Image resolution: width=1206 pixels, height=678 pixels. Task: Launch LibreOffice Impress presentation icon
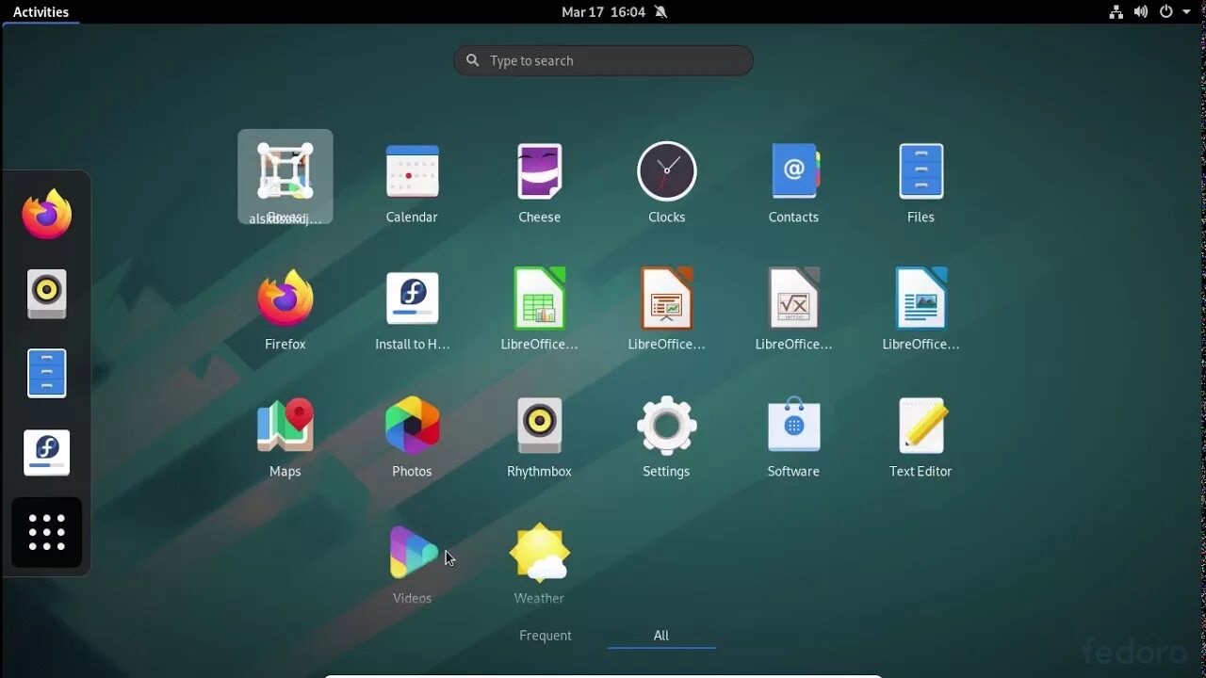(666, 299)
